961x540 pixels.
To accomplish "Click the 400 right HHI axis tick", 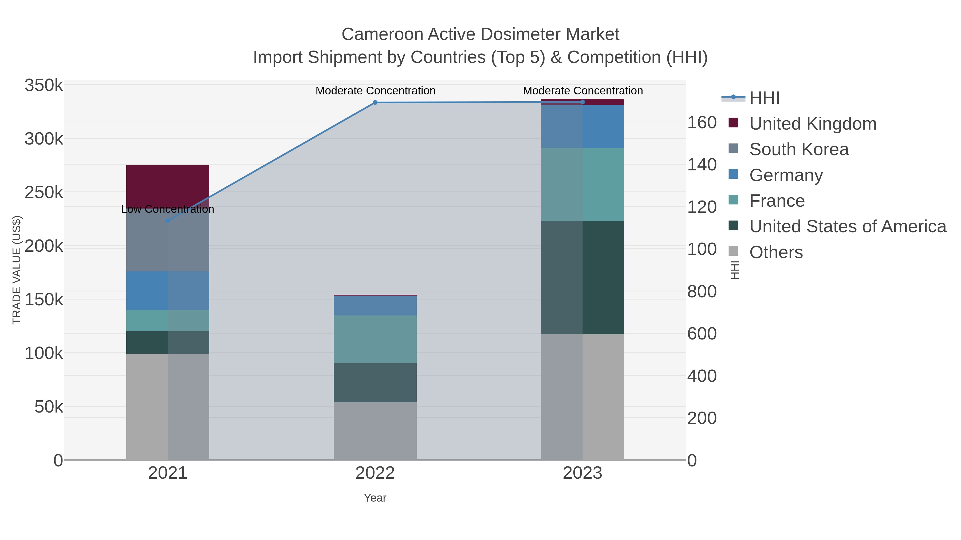I will pyautogui.click(x=702, y=376).
